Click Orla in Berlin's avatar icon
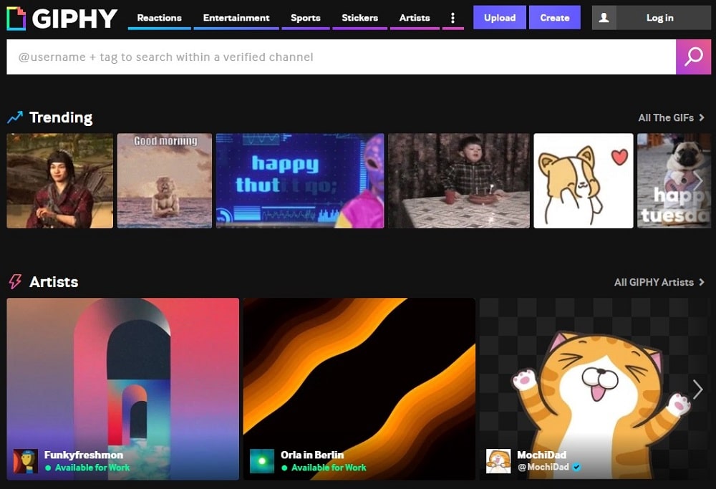Image resolution: width=716 pixels, height=489 pixels. (262, 460)
